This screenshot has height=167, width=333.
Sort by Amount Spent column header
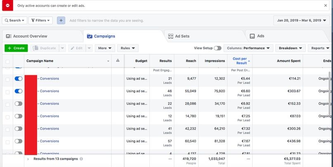point(278,61)
